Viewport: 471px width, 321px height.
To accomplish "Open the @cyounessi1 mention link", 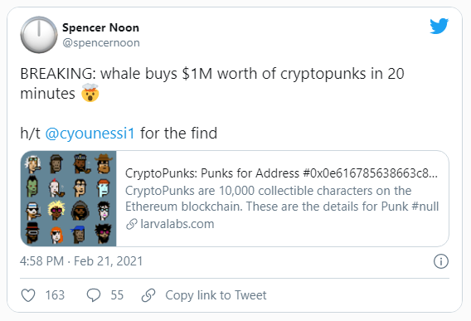I will (90, 133).
